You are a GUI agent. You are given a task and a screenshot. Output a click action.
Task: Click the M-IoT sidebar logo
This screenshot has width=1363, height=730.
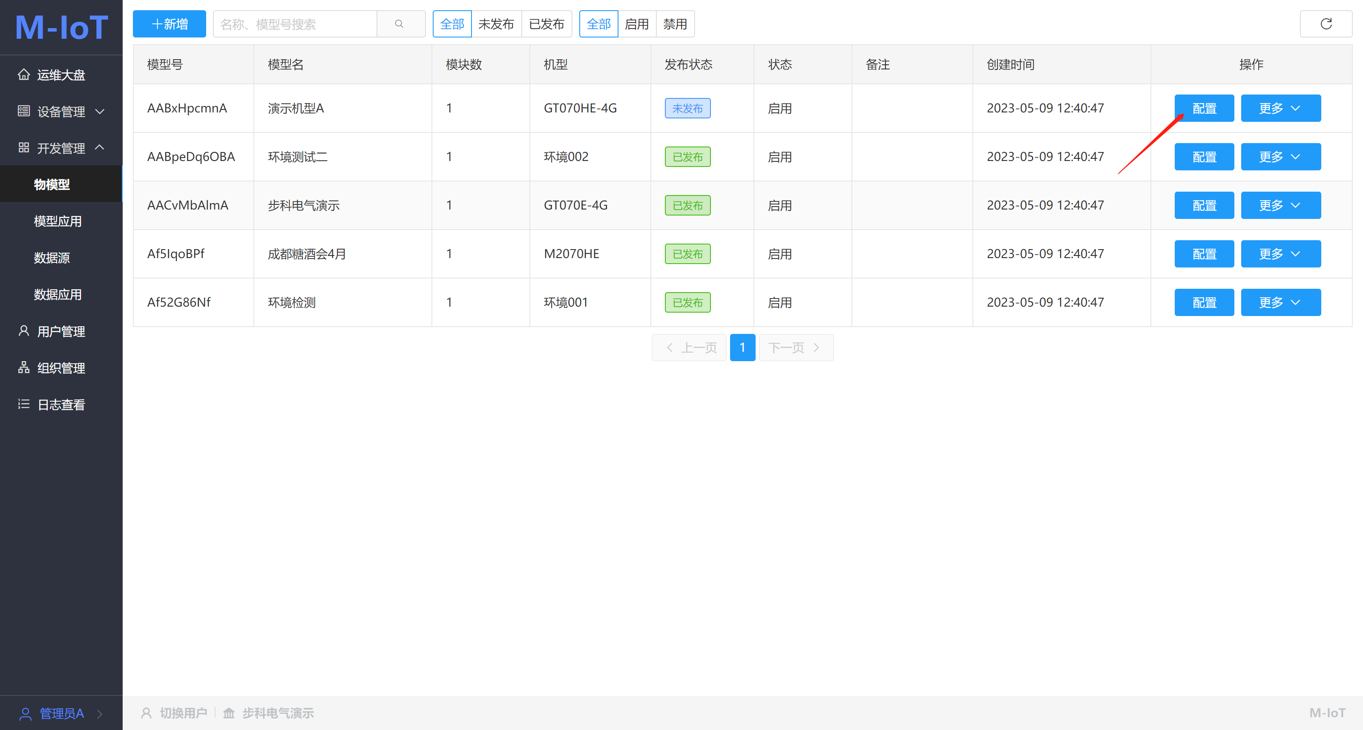click(x=61, y=27)
